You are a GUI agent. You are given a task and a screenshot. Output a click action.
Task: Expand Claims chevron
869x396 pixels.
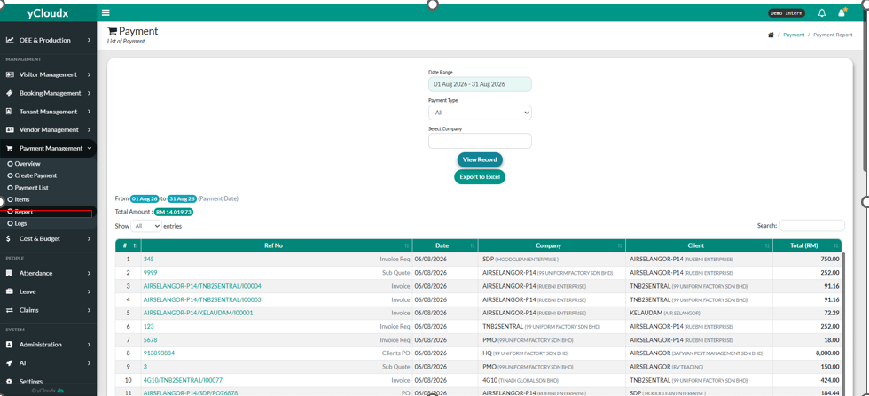89,310
